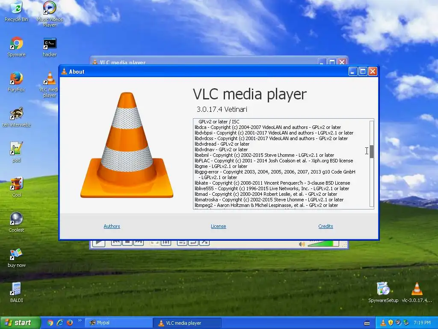Screen dimensions: 438x329
Task: Open the Recycle Bin desktop icon
Action: click(16, 11)
